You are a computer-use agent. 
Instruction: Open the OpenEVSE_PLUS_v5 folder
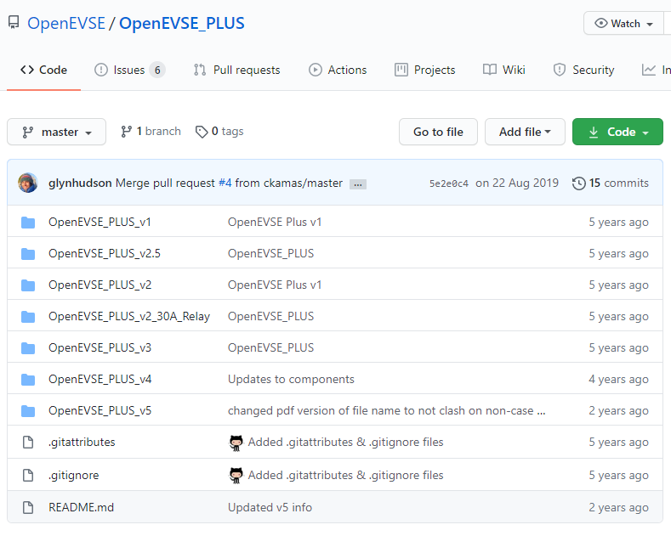click(100, 411)
